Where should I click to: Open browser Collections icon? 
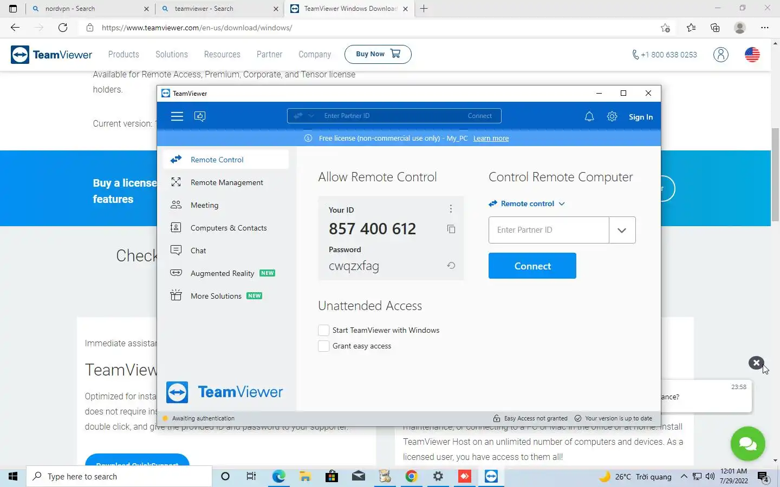715,28
